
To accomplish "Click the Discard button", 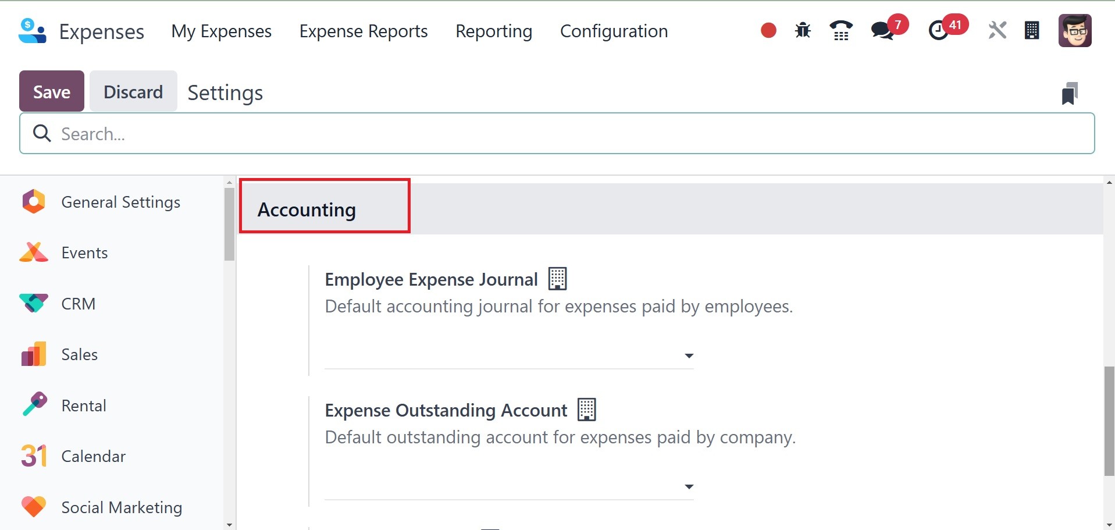I will (133, 91).
